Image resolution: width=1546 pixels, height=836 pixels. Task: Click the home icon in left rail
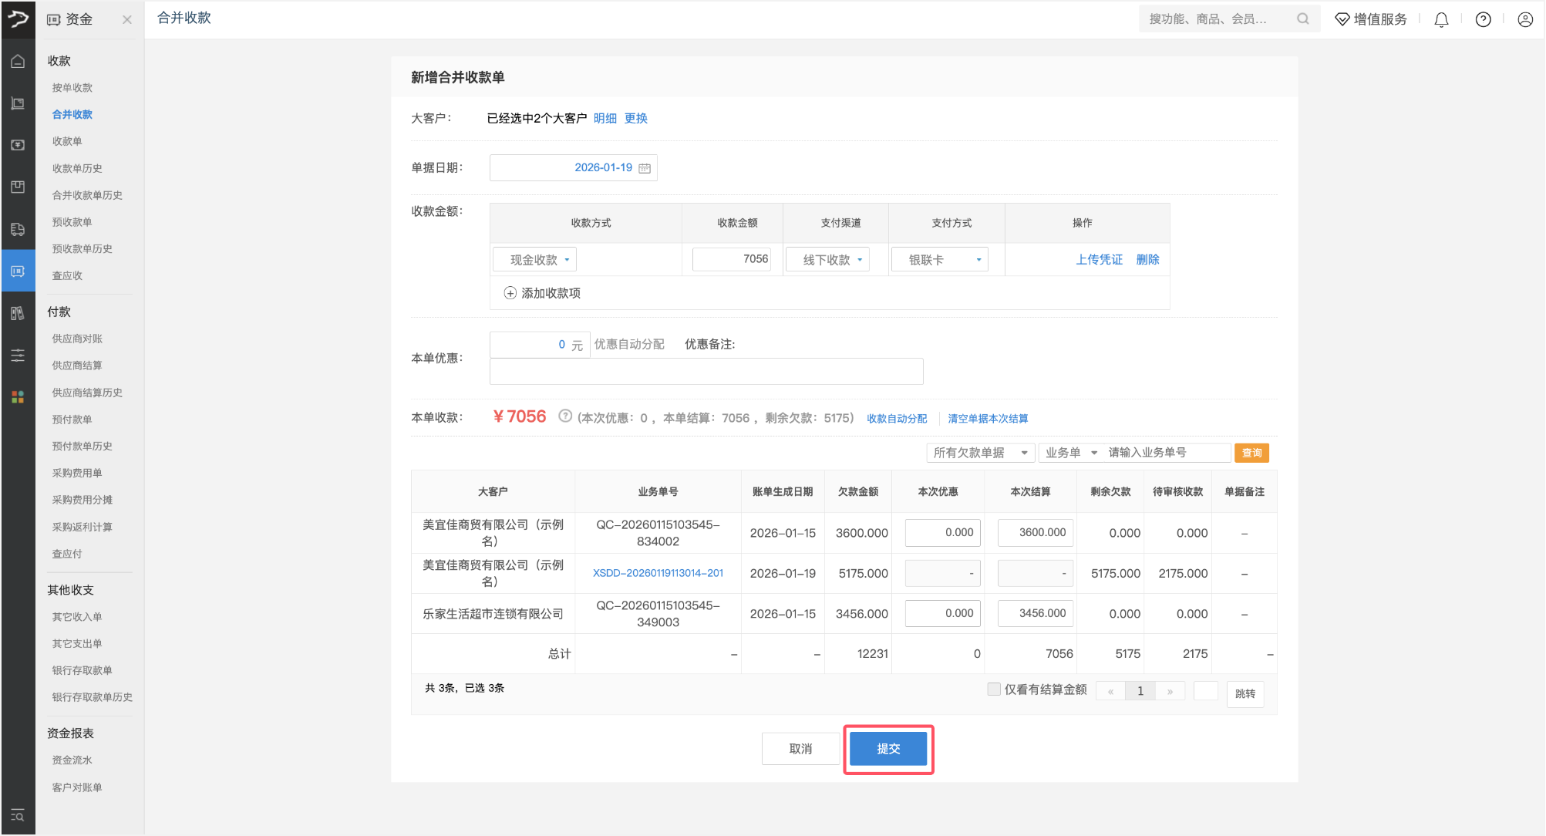tap(18, 62)
